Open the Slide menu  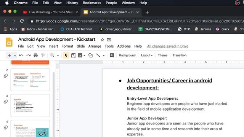(80, 46)
